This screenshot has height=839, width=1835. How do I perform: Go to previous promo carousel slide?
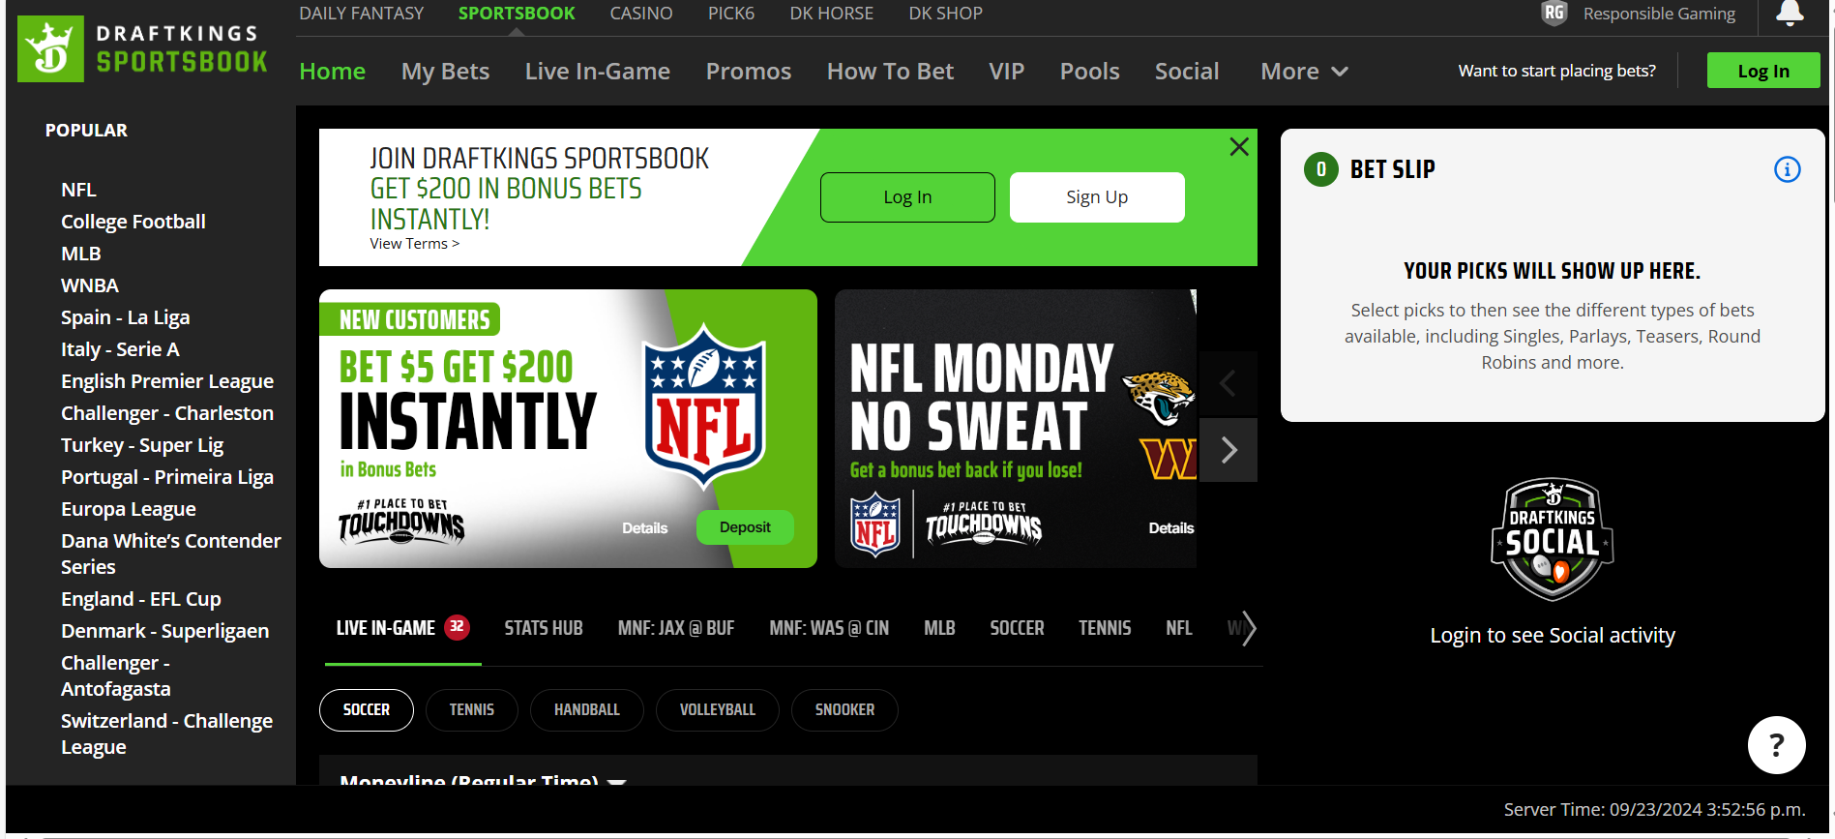(x=1228, y=384)
